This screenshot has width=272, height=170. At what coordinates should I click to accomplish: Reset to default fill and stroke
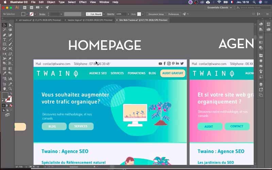click(3, 101)
